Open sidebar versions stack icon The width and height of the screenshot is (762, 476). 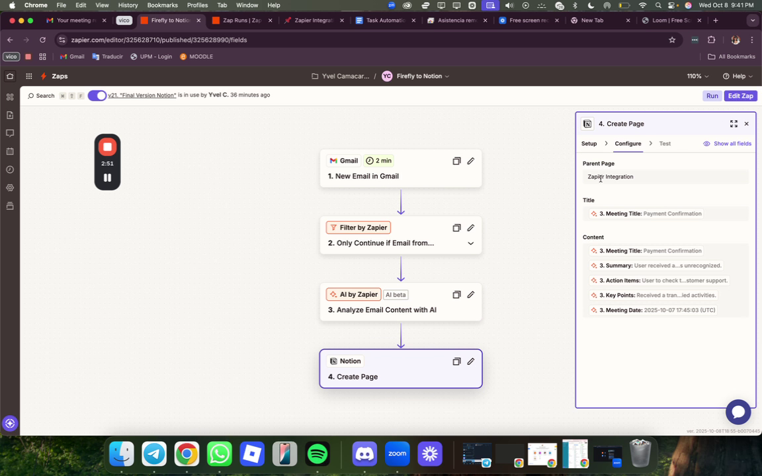10,206
